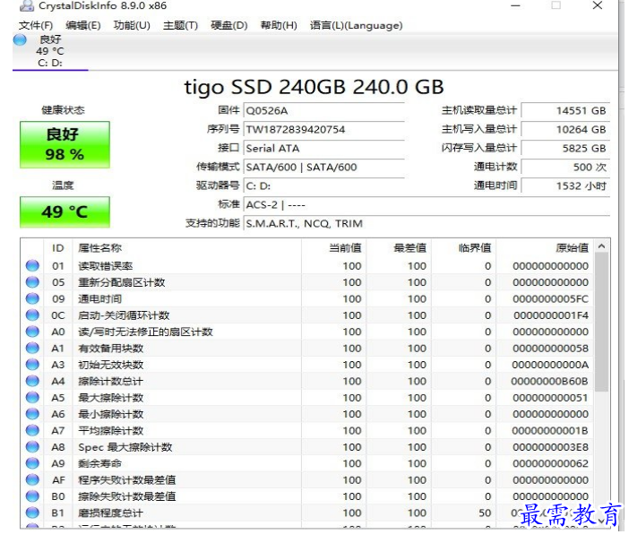This screenshot has width=629, height=543.
Task: Select the 读/写时无法修正的扇区计数 attribute name
Action: pos(145,332)
